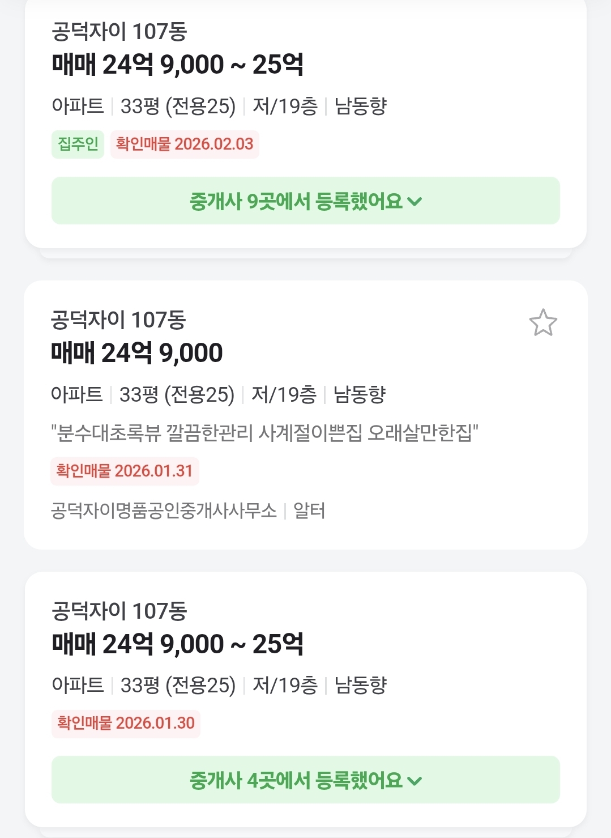This screenshot has width=611, height=838.
Task: Expand the 4 brokers registered list
Action: tap(306, 780)
